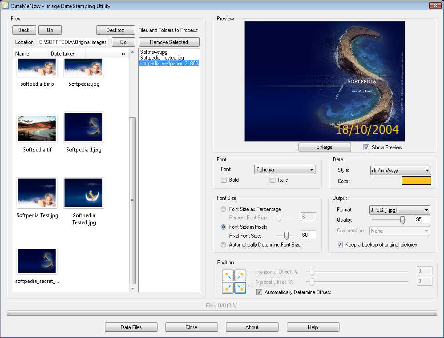Click the Pixel Font Size value field
The width and height of the screenshot is (444, 338).
click(x=308, y=235)
